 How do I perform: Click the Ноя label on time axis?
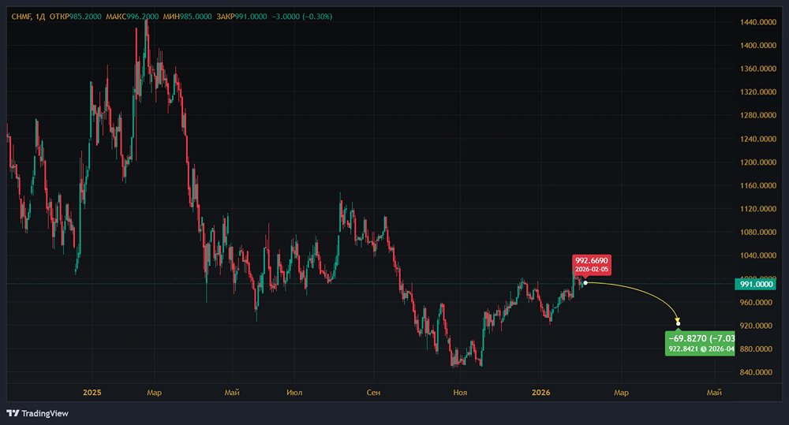(x=460, y=393)
